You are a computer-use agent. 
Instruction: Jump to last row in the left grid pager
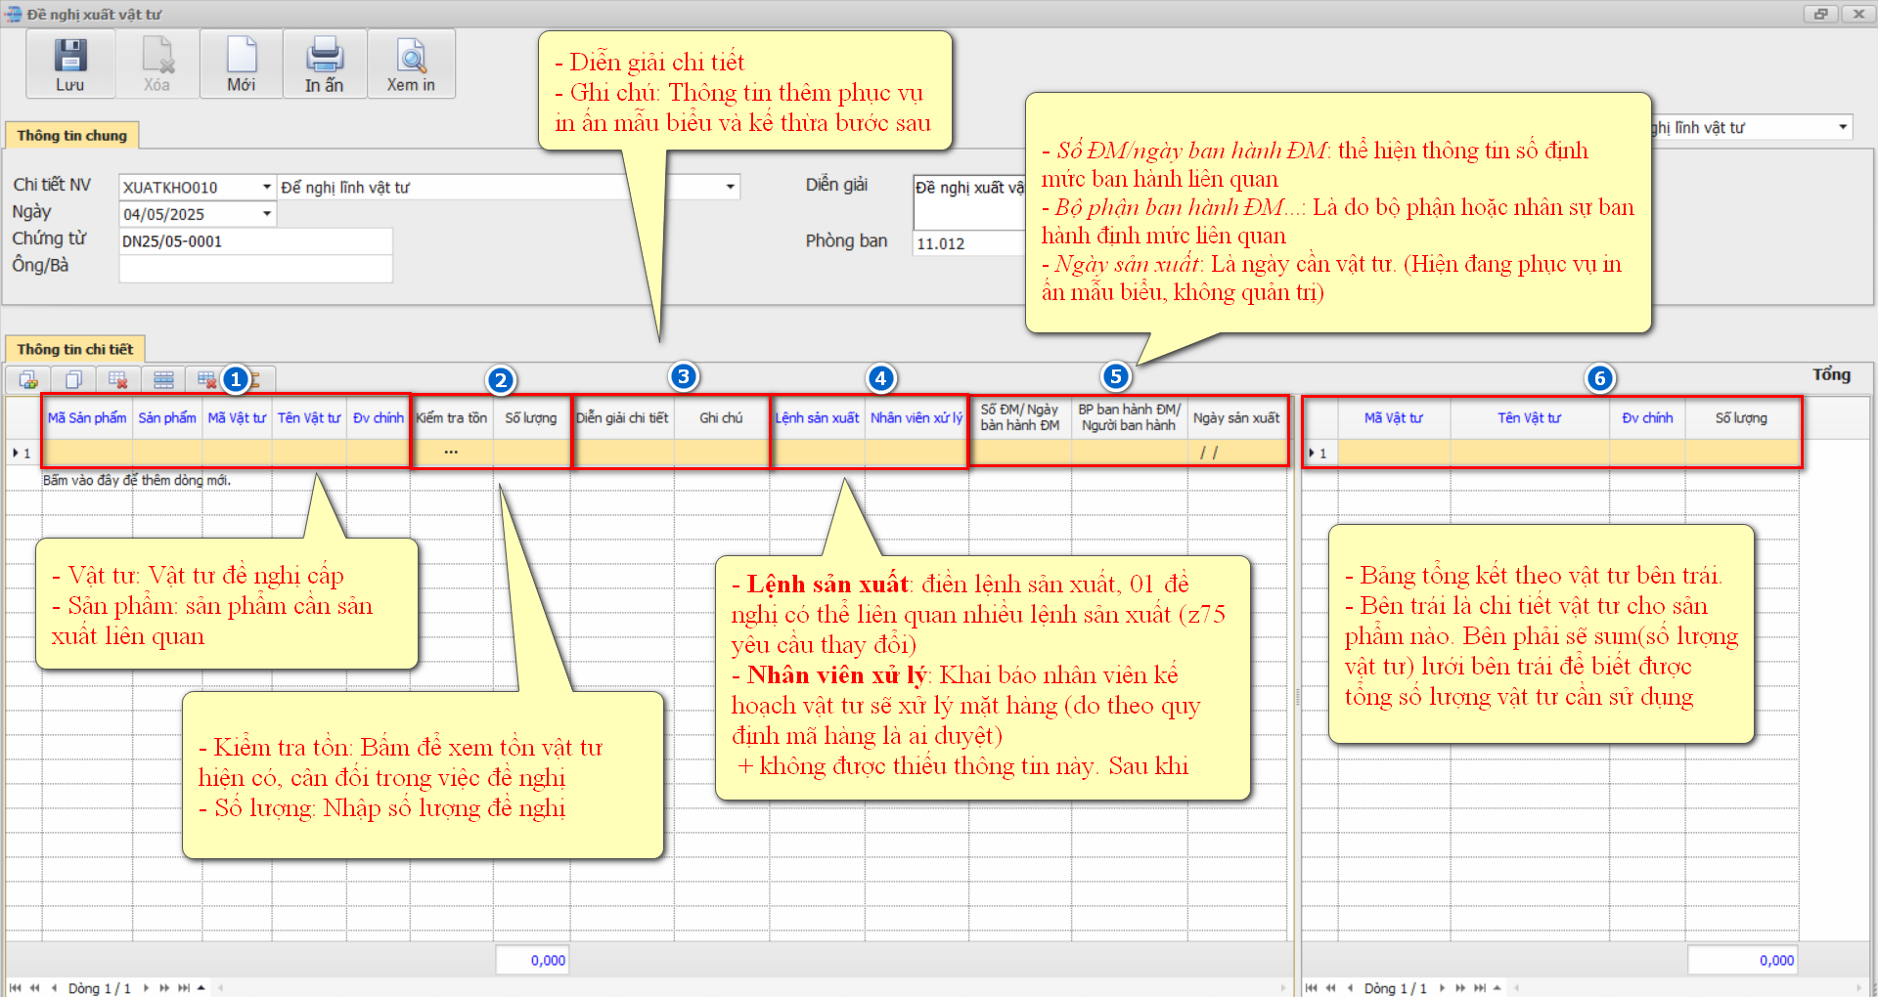(x=183, y=988)
